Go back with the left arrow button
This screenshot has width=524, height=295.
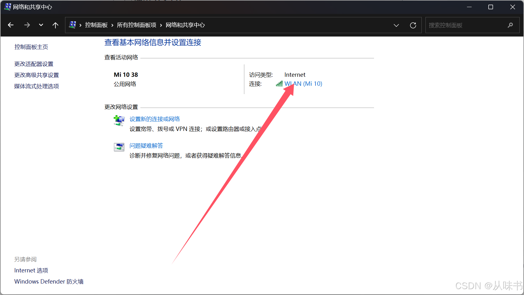pos(11,25)
